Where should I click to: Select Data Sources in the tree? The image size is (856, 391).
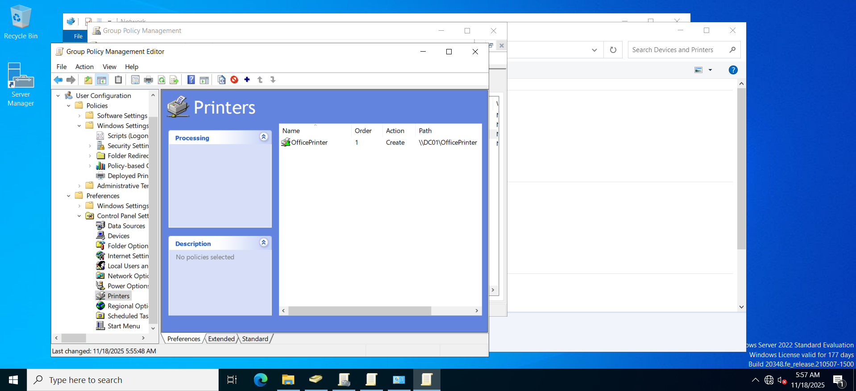click(126, 226)
